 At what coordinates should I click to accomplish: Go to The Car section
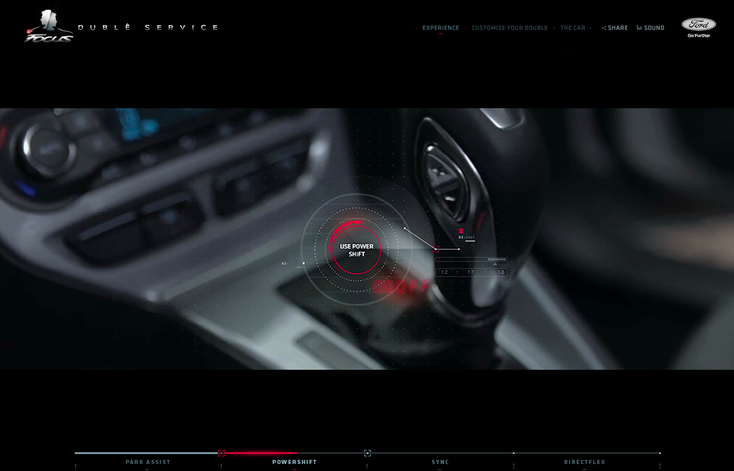(573, 28)
